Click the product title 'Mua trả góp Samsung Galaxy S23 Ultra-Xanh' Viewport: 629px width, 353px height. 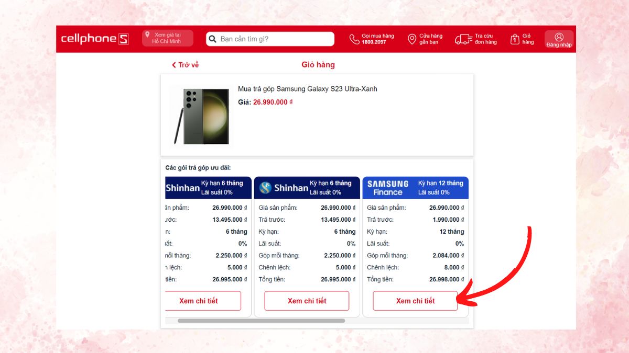tap(308, 89)
